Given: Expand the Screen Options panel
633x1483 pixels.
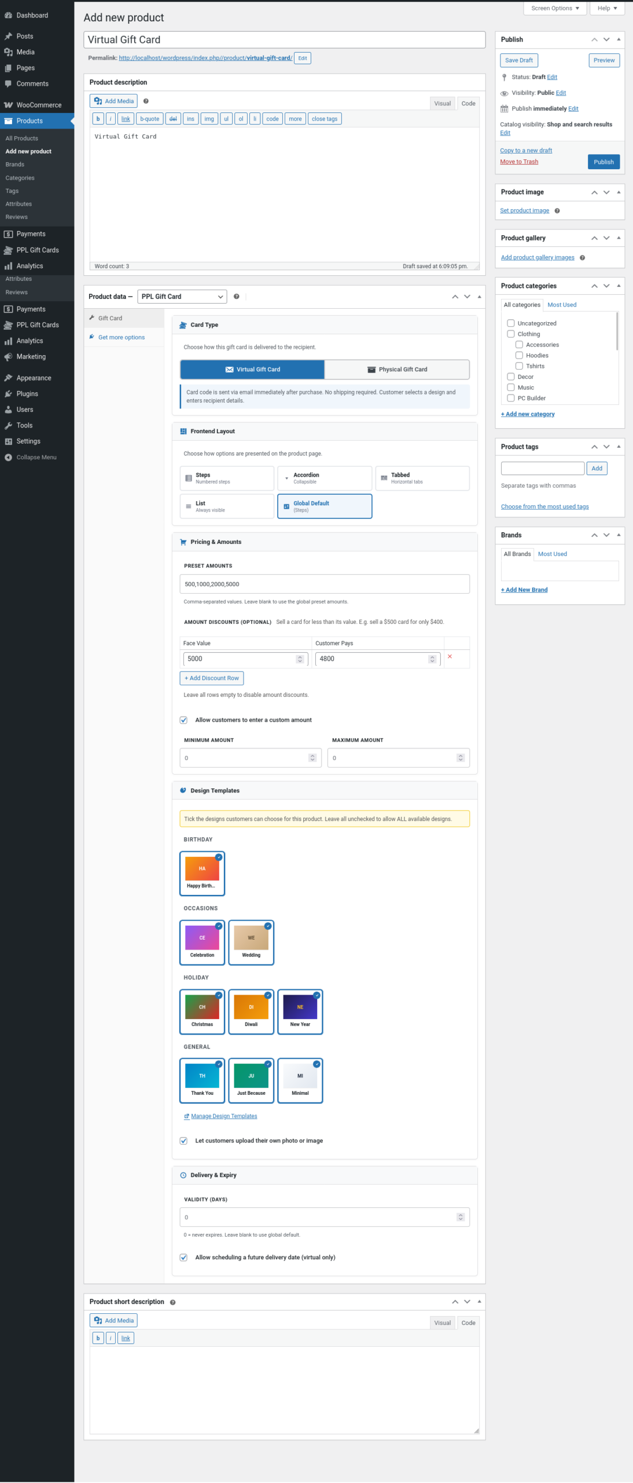Looking at the screenshot, I should tap(554, 8).
